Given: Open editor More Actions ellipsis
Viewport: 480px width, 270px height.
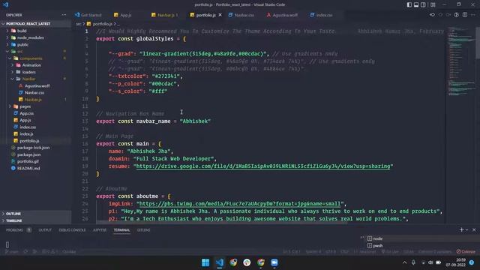Looking at the screenshot, I should (x=473, y=15).
